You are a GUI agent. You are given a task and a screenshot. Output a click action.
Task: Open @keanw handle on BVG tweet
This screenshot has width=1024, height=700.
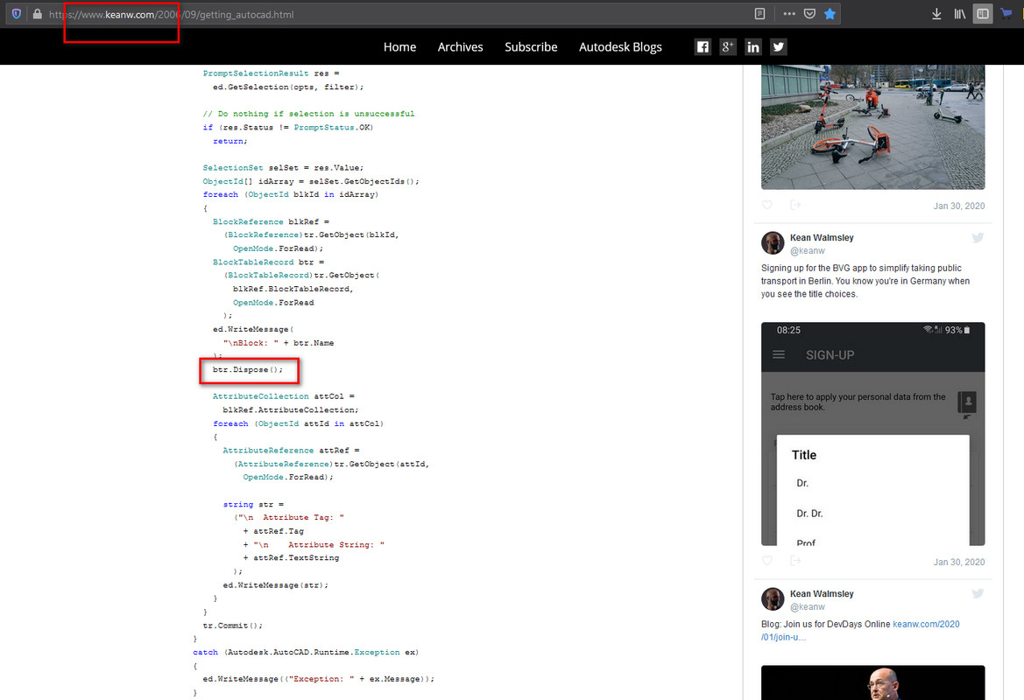807,250
